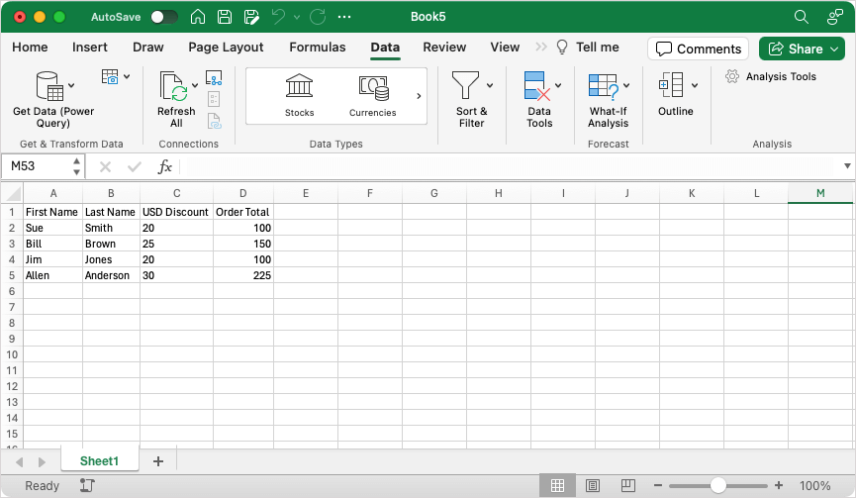Switch to Page Layout view
The height and width of the screenshot is (498, 856).
click(x=593, y=485)
